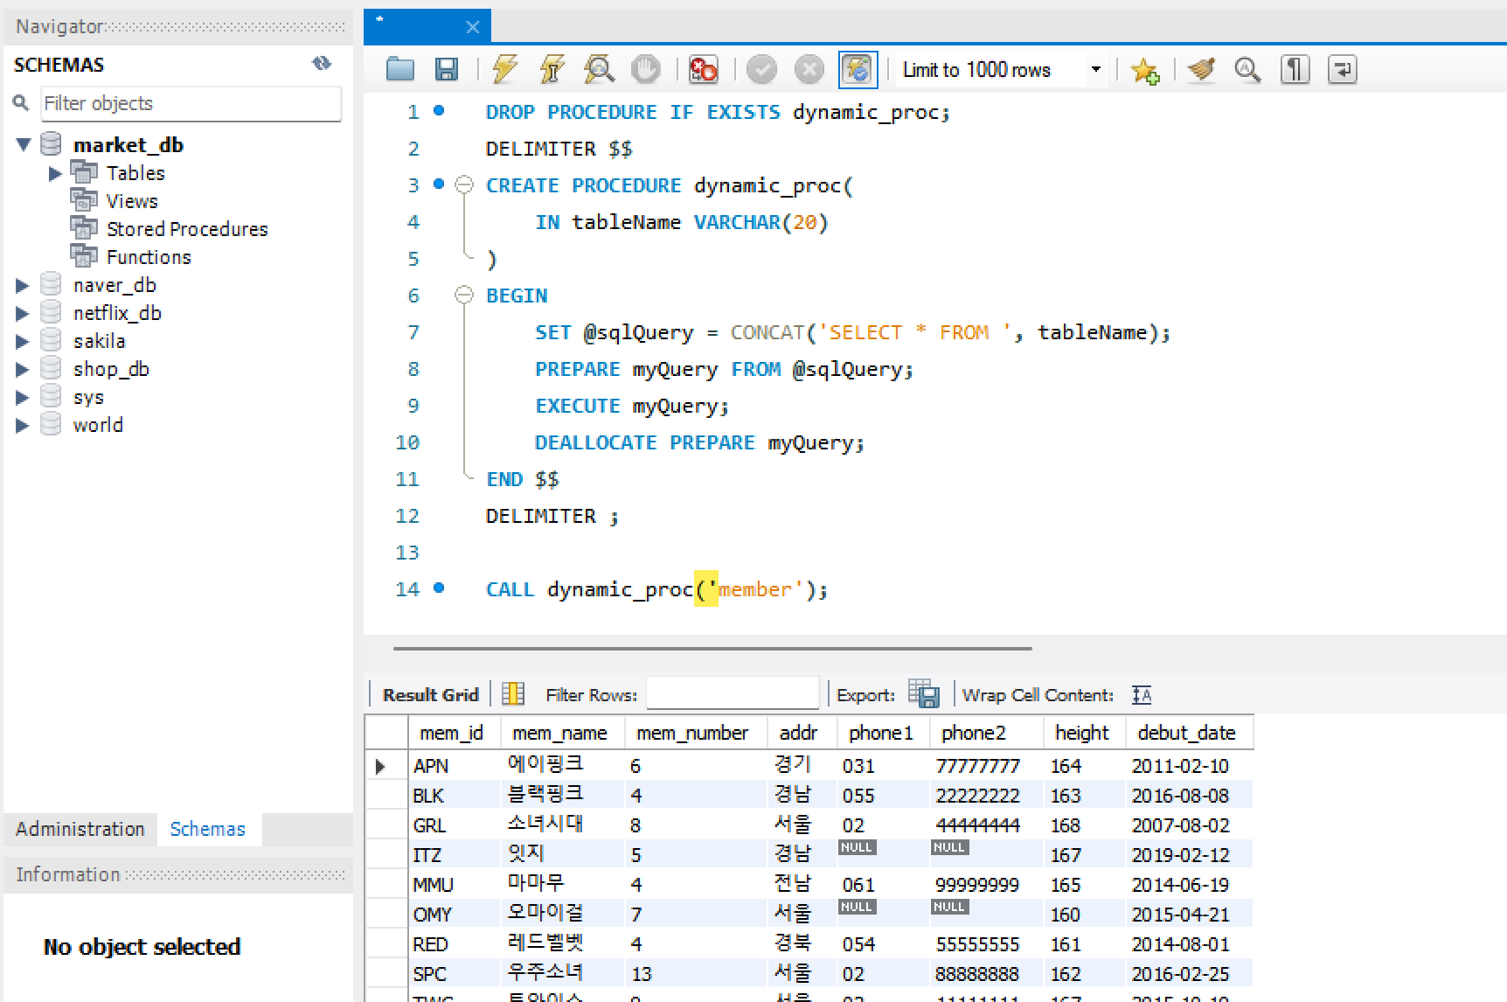Image resolution: width=1507 pixels, height=1002 pixels.
Task: Click the Export recordset icon
Action: click(923, 694)
